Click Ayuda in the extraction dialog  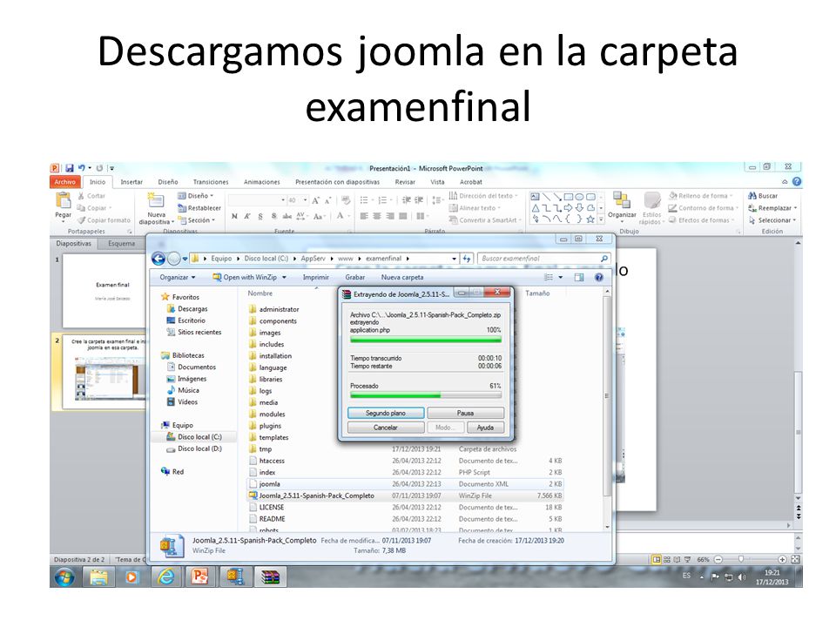485,428
